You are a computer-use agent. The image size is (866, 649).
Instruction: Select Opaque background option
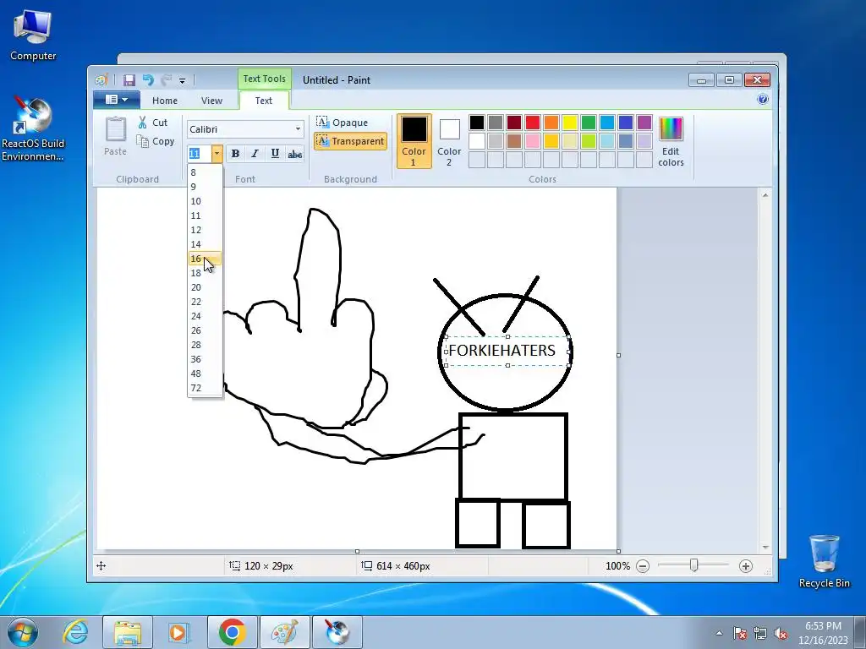click(343, 122)
